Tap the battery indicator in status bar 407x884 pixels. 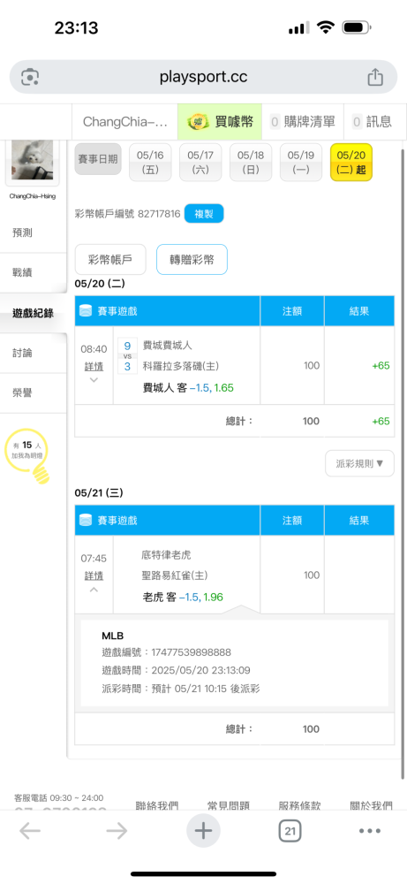356,27
